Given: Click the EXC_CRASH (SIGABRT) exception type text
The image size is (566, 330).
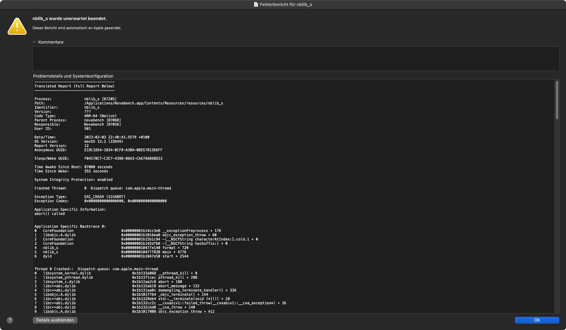Looking at the screenshot, I should click(x=105, y=197).
